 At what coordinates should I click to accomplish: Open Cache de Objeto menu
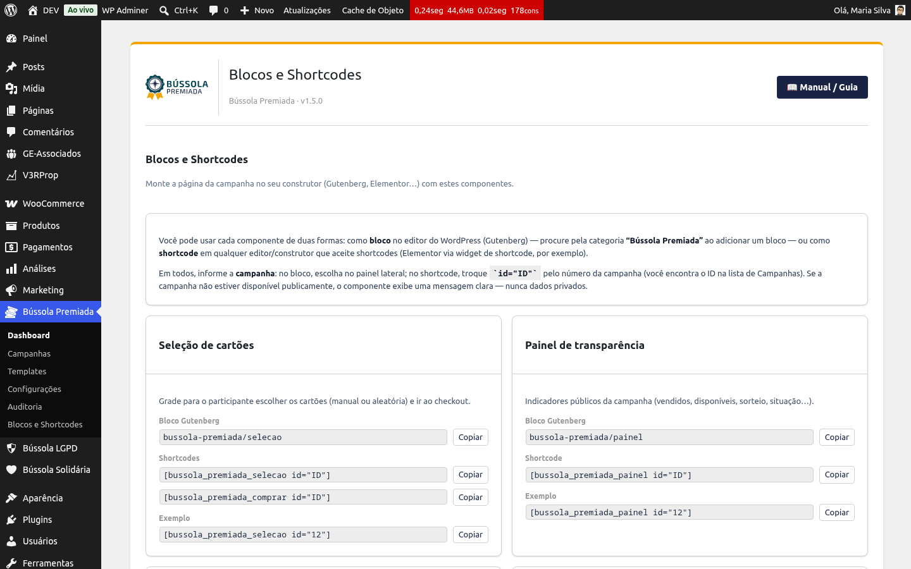pos(373,10)
